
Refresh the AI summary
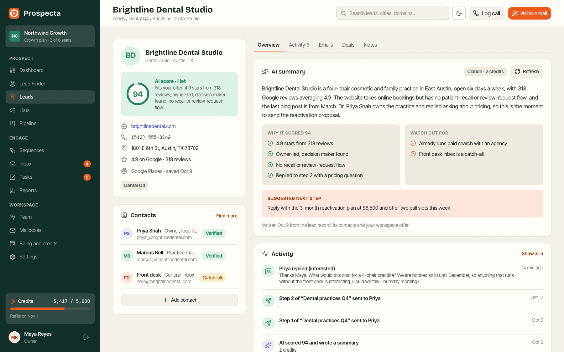[527, 72]
